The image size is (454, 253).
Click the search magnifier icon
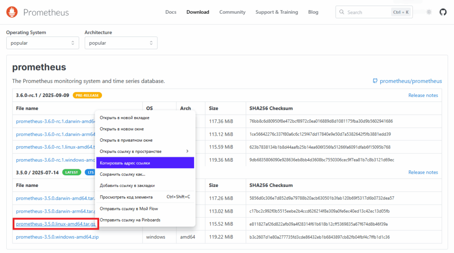(342, 12)
